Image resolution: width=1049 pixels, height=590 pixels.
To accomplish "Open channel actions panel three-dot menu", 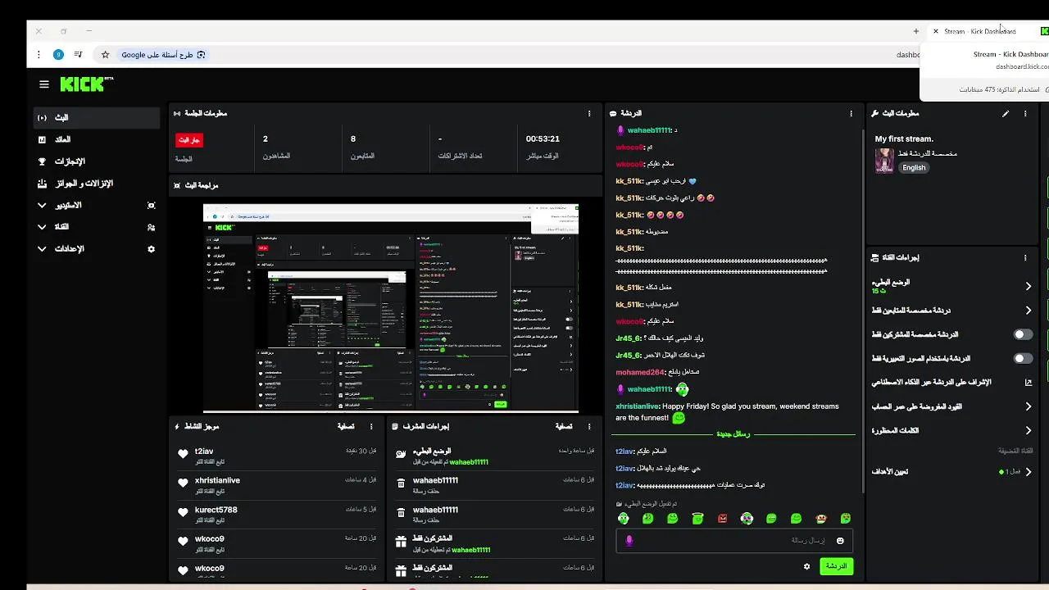I will (x=1025, y=257).
